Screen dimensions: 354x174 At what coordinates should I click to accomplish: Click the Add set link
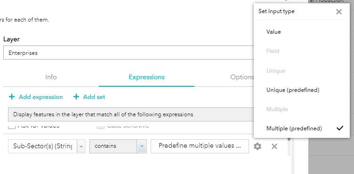pyautogui.click(x=94, y=97)
